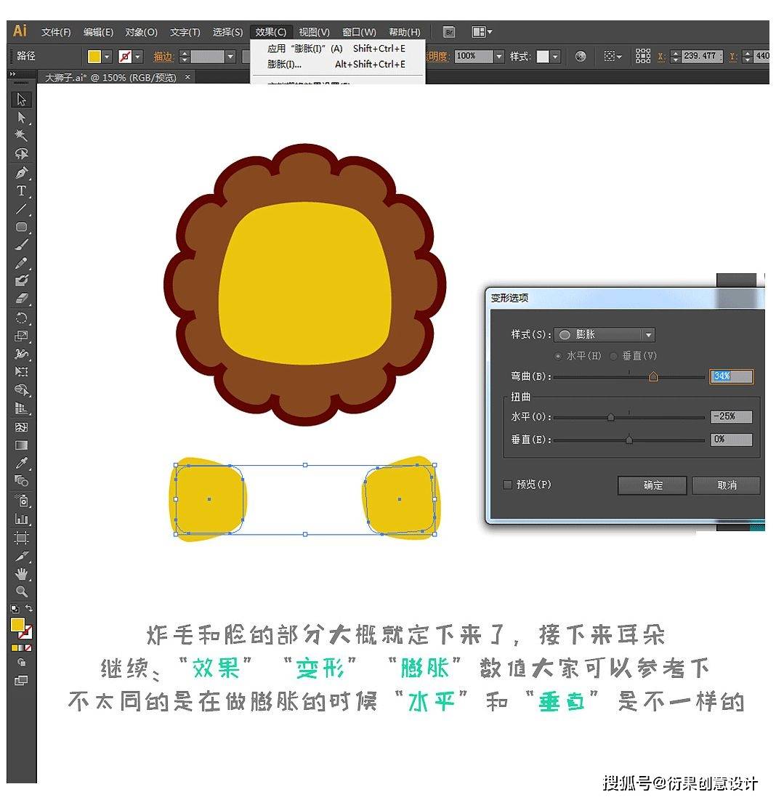The height and width of the screenshot is (800, 776).
Task: Expand the fill color dropdown in control bar
Action: tap(108, 56)
